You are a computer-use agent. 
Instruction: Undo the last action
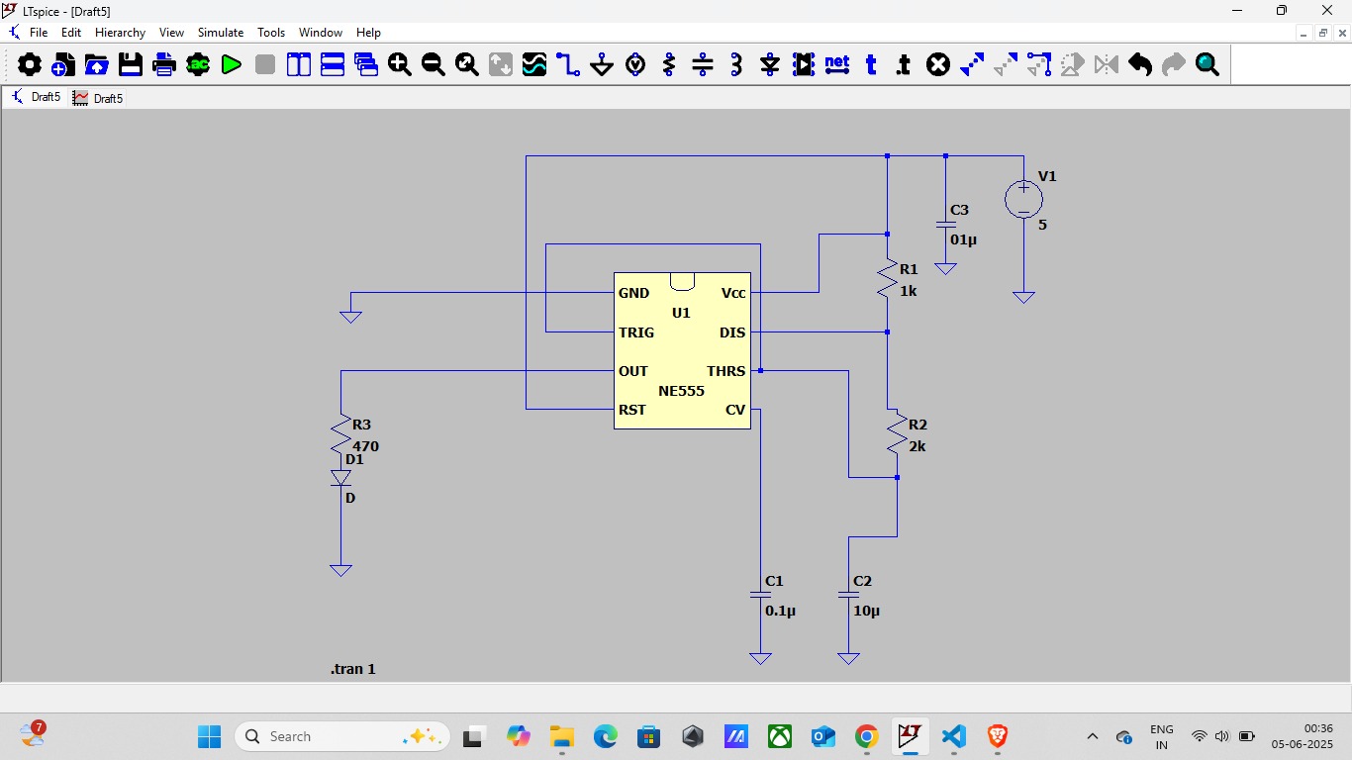[x=1140, y=65]
